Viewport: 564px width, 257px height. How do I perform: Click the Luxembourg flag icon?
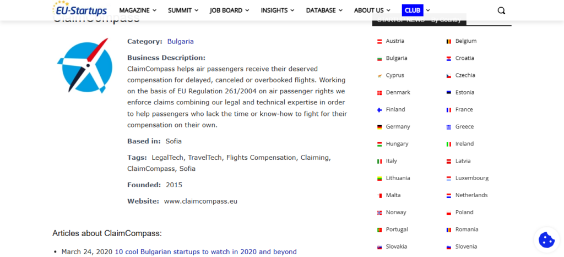[x=448, y=178]
